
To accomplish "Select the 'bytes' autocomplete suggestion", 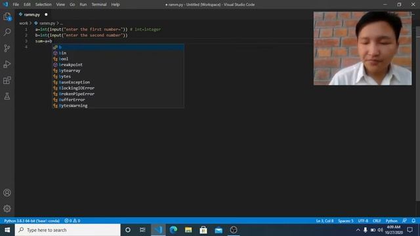I will 118,77.
